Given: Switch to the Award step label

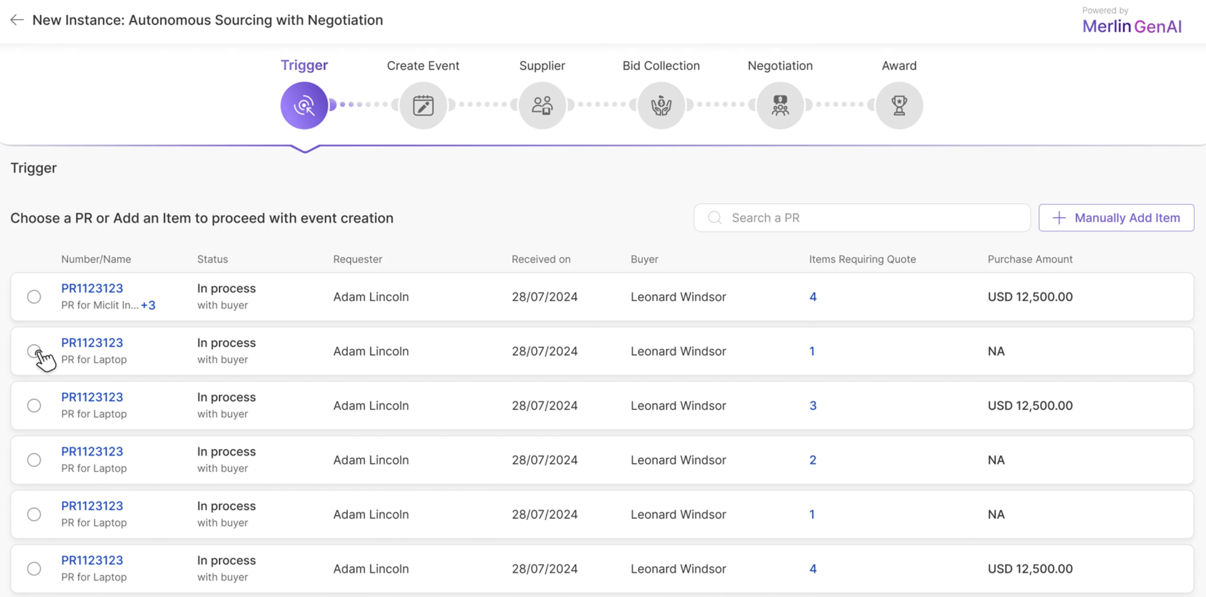Looking at the screenshot, I should coord(899,66).
